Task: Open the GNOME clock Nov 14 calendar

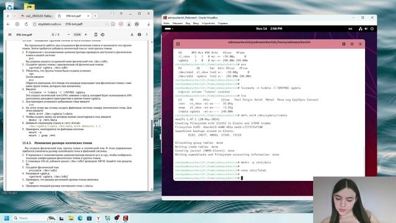Action: 269,28
